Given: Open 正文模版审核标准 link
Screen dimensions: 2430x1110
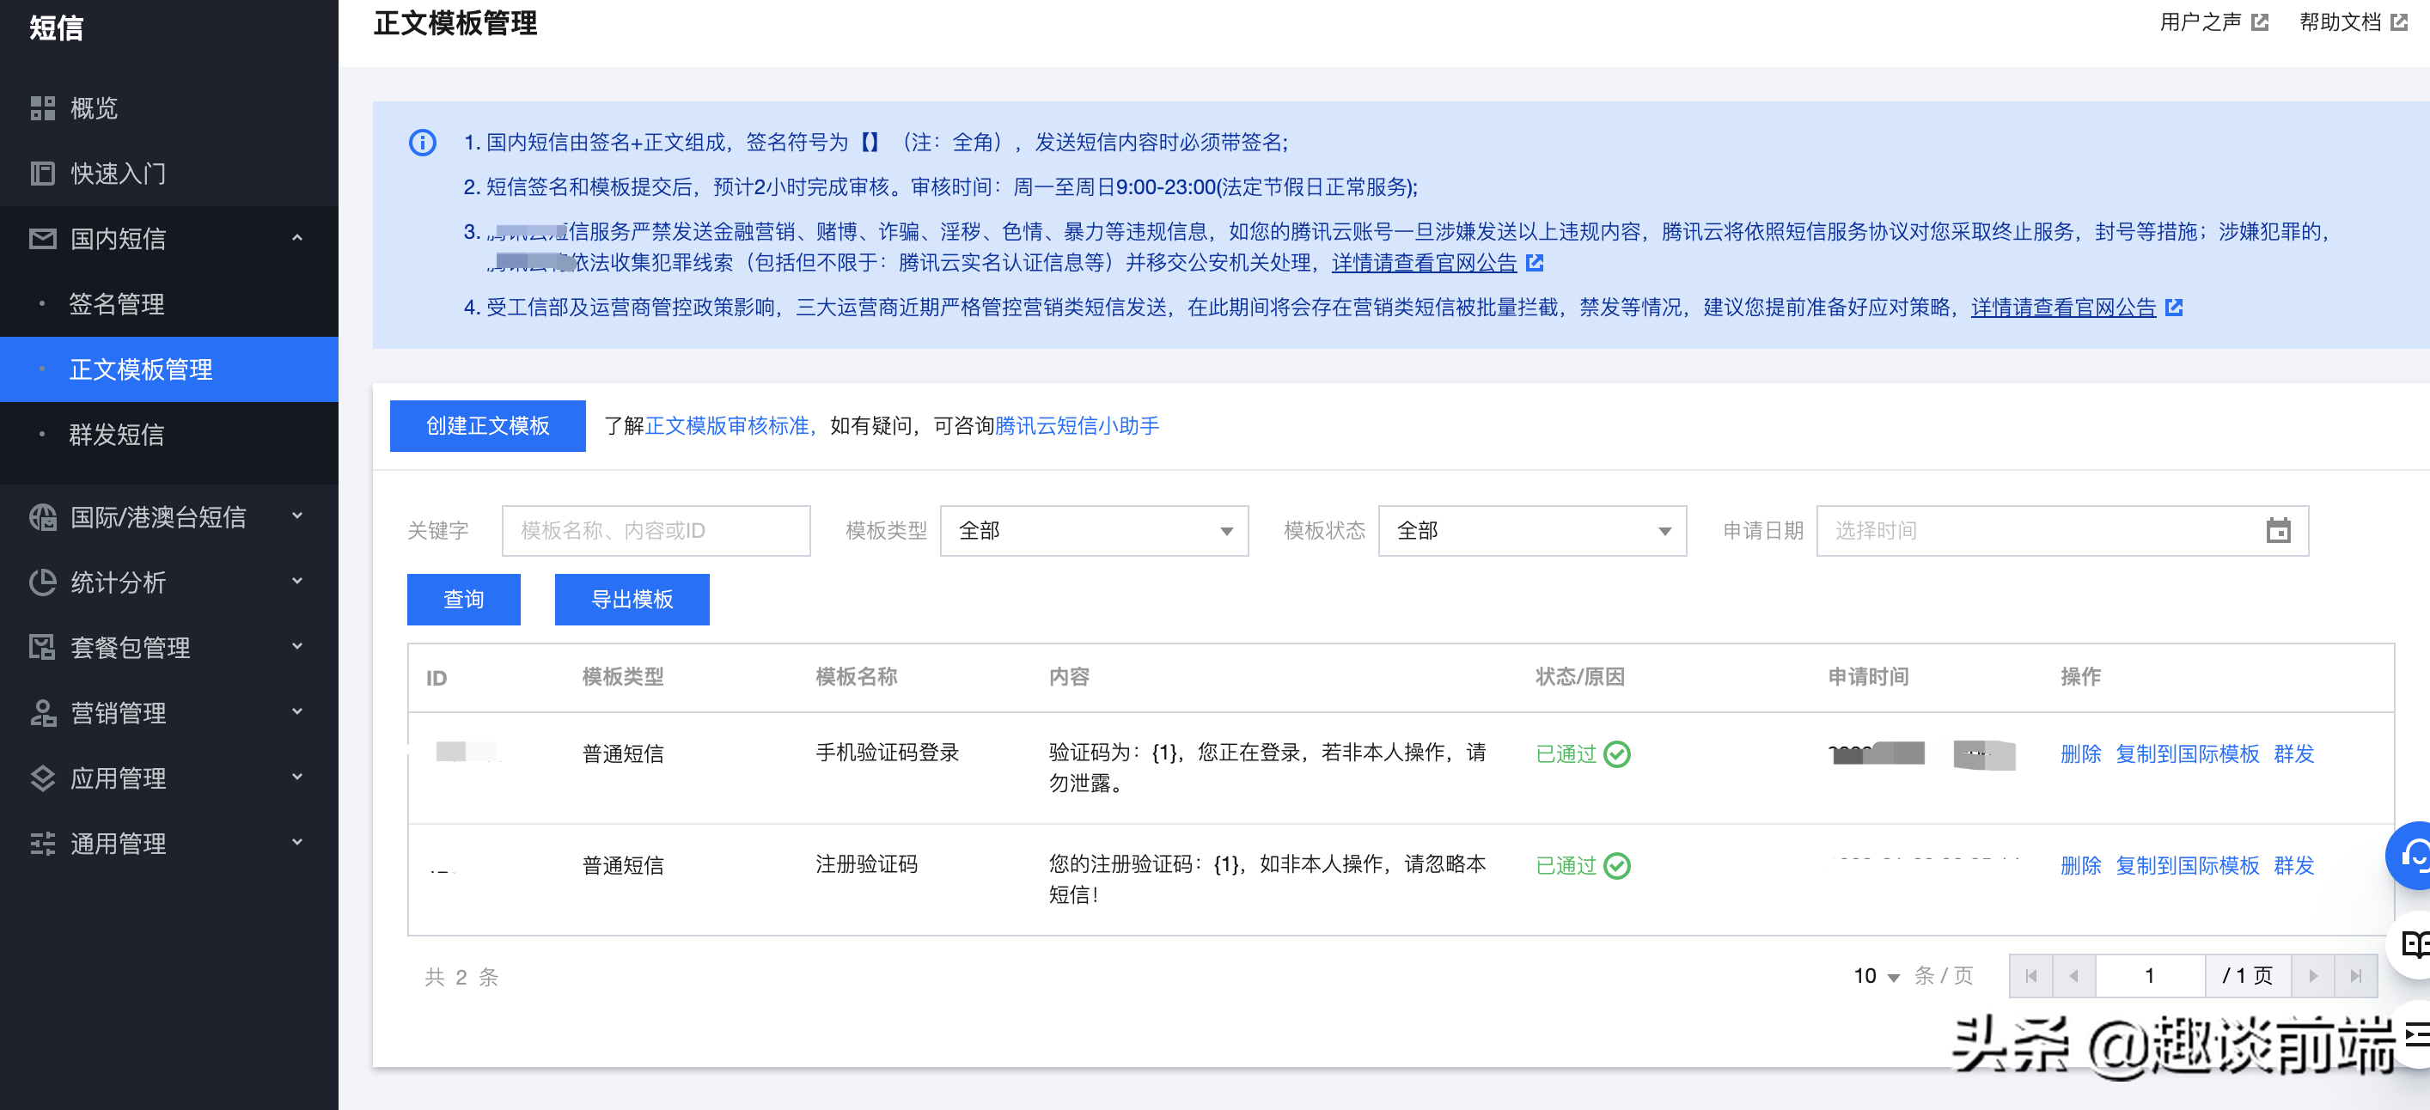Looking at the screenshot, I should point(727,426).
